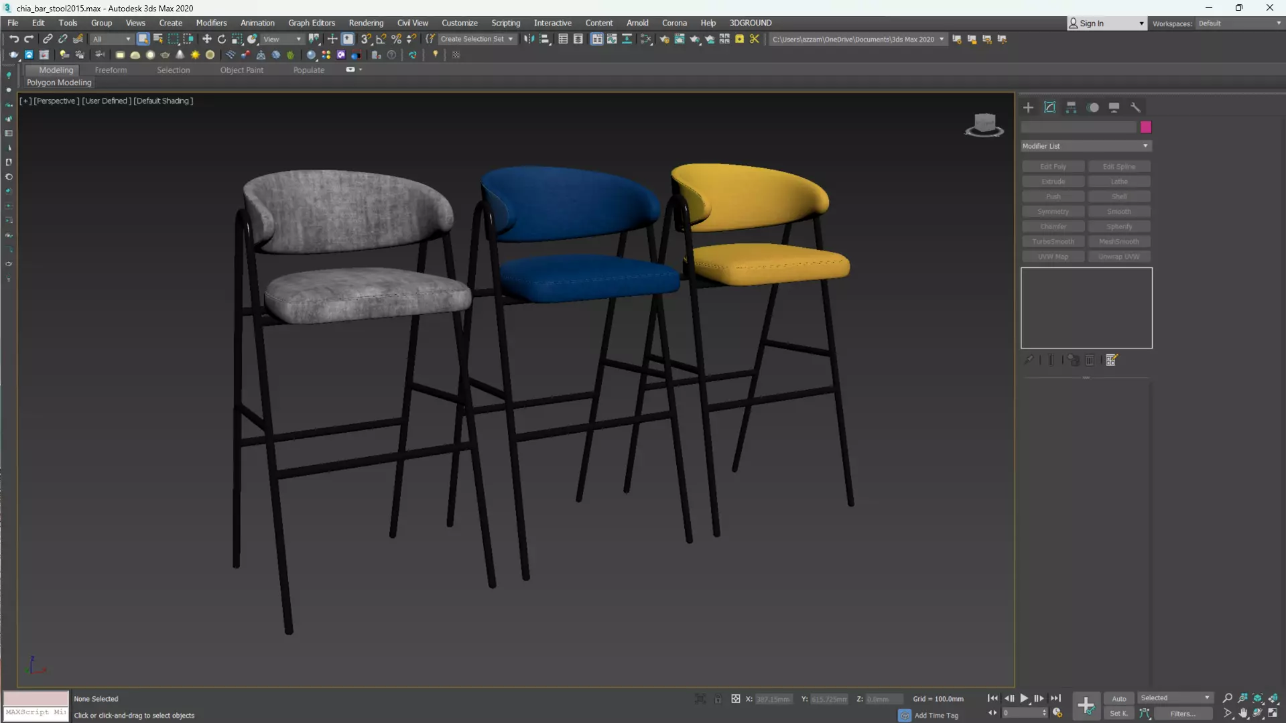Open the key filter Selected dropdown
The width and height of the screenshot is (1286, 723).
click(x=1175, y=698)
